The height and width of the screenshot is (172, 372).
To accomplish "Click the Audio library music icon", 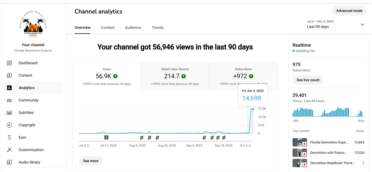I will click(9, 162).
